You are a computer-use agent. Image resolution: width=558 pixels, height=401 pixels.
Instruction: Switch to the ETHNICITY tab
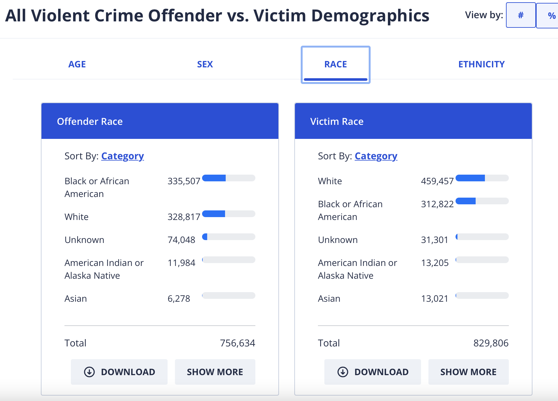tap(481, 64)
